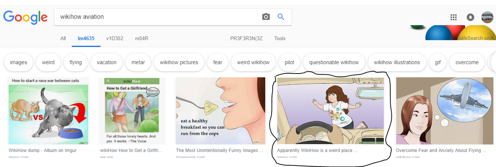Open the woman on windshield image

[331, 111]
